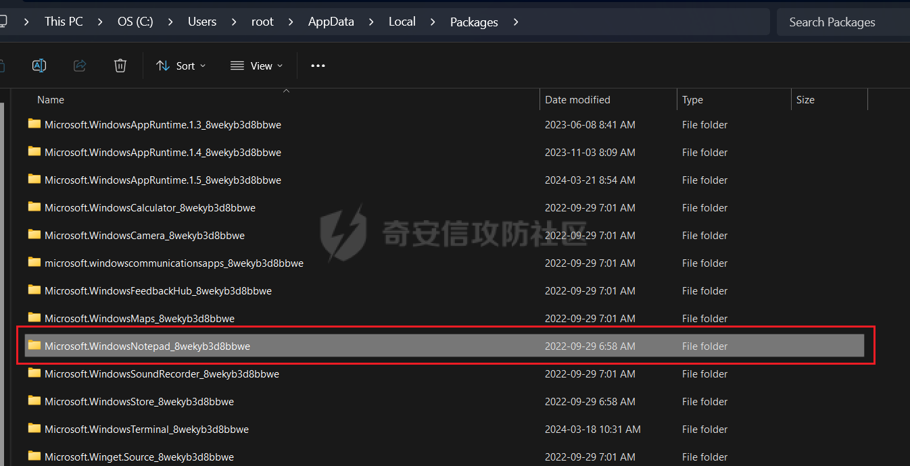The height and width of the screenshot is (466, 910).
Task: Select Microsoft.WindowsFeedbackHub_8wekyb3d8bbwe folder
Action: (445, 290)
